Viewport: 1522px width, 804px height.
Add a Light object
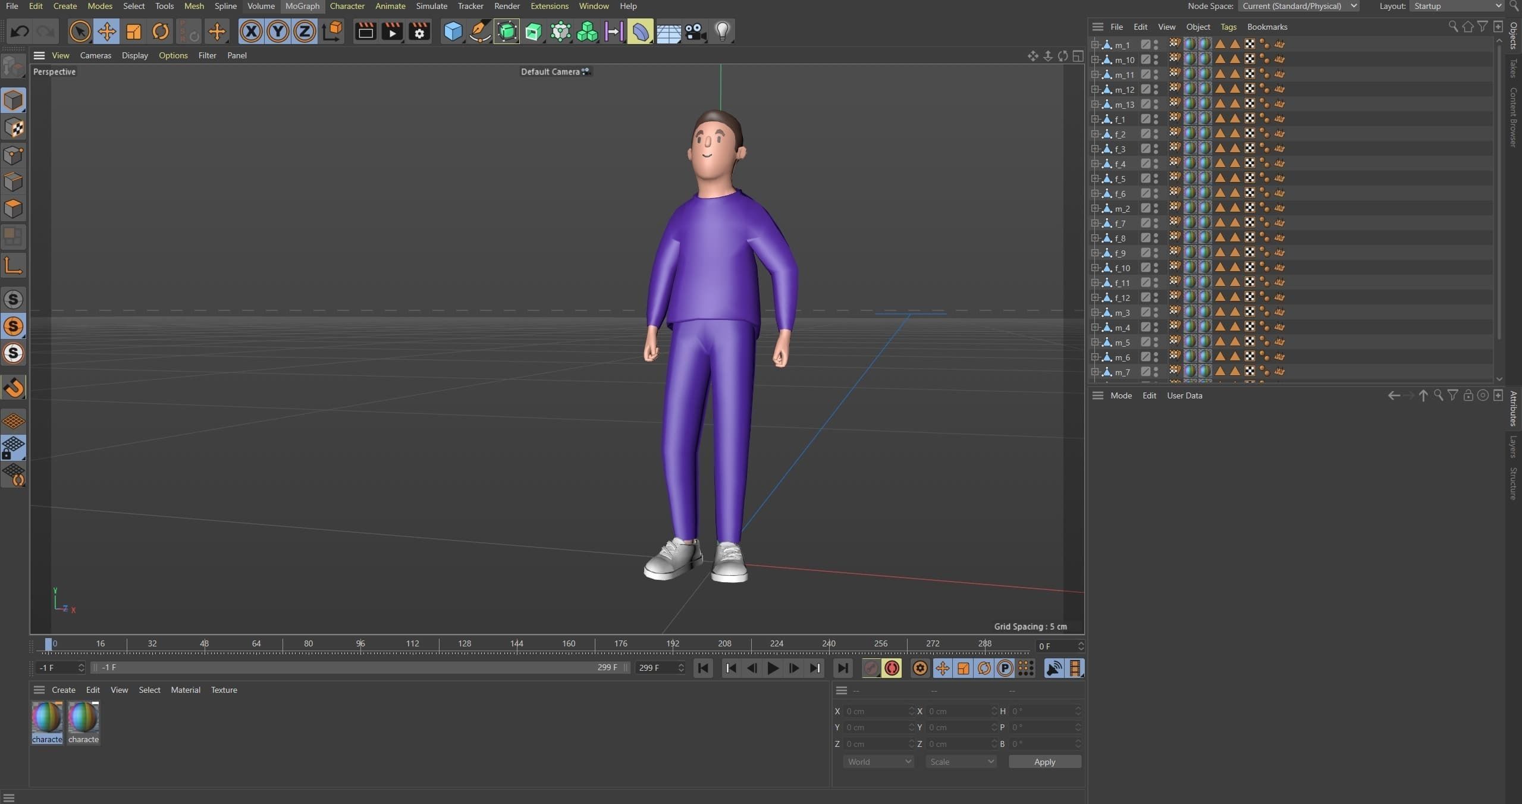point(722,32)
